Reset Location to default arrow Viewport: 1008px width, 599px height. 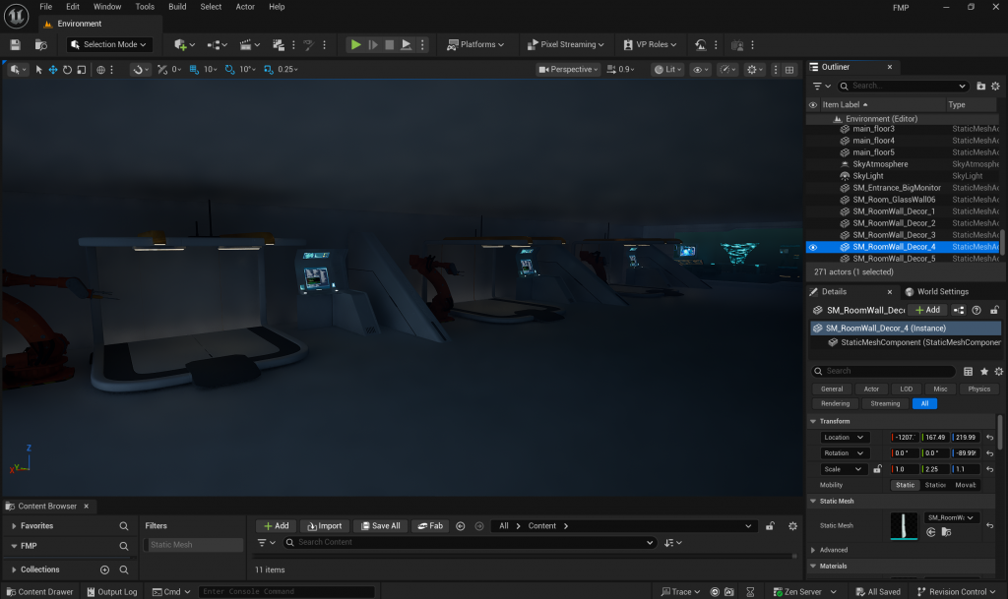(990, 438)
